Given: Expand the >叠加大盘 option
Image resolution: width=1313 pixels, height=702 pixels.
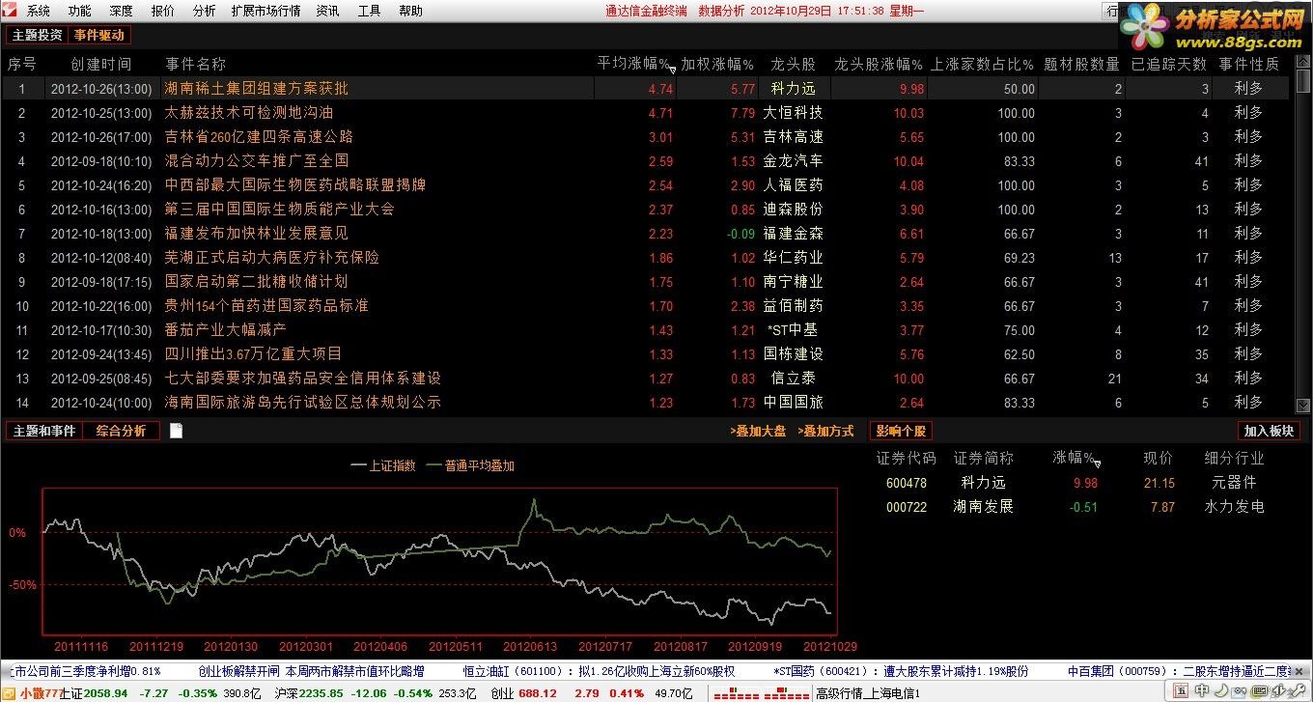Looking at the screenshot, I should [758, 432].
